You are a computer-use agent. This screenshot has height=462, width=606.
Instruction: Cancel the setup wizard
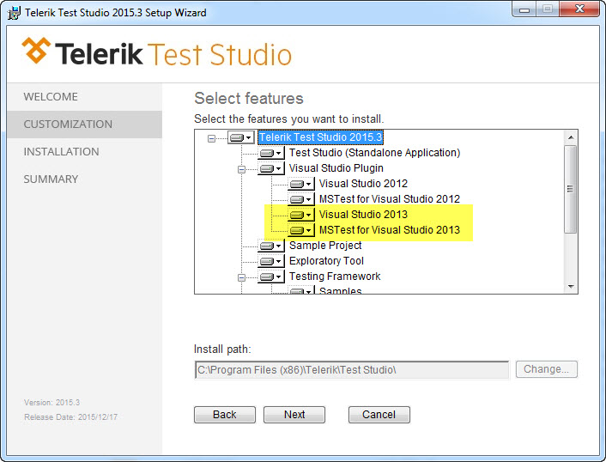(x=379, y=415)
